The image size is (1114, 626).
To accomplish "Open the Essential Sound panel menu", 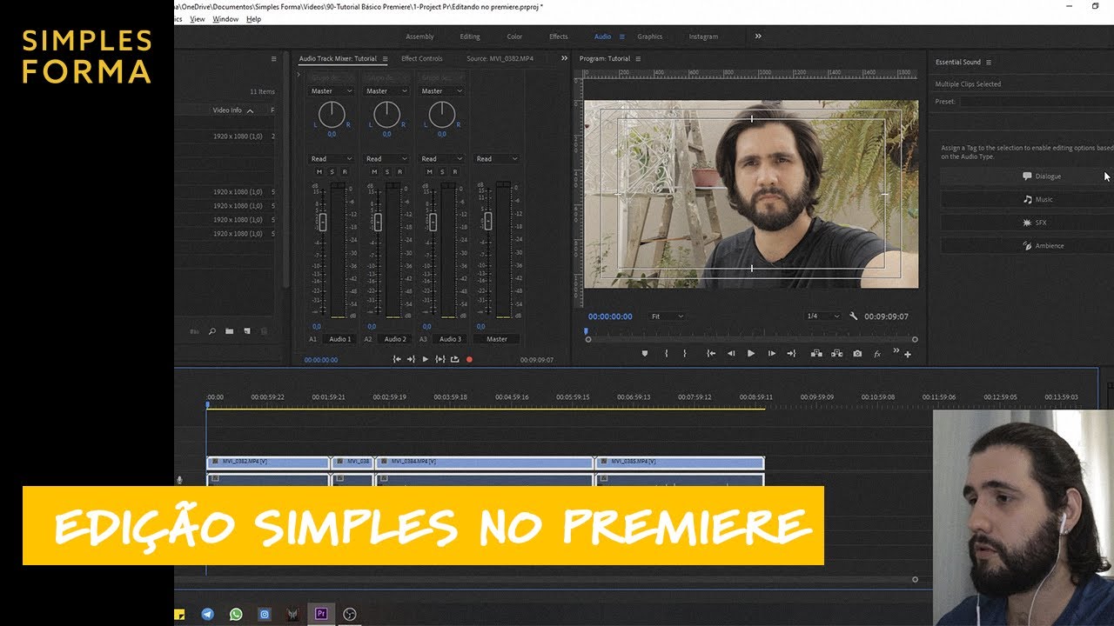I will pyautogui.click(x=989, y=62).
